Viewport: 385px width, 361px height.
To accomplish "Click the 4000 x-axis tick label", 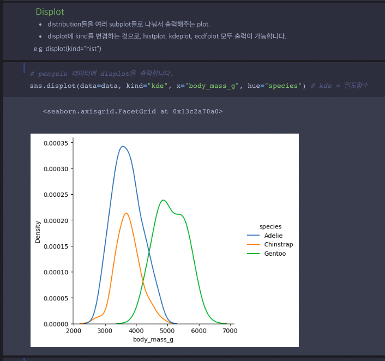I will coord(136,331).
